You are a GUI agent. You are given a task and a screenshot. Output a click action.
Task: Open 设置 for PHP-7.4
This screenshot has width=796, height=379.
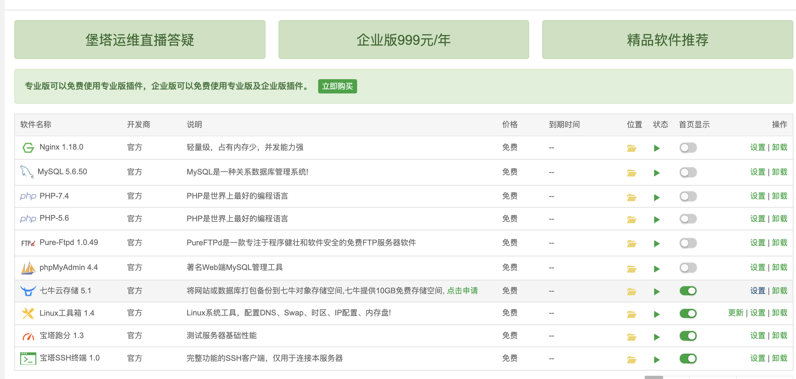(758, 196)
